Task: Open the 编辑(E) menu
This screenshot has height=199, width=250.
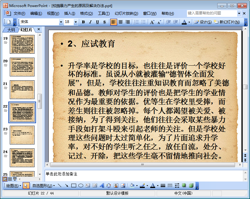Action: click(36, 13)
